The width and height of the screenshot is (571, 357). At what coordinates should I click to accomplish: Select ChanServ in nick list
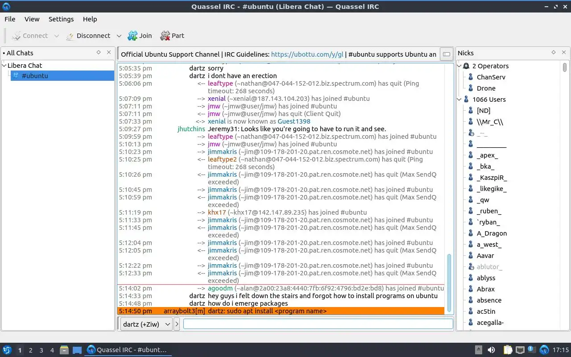click(491, 77)
